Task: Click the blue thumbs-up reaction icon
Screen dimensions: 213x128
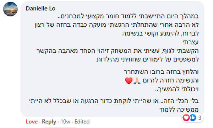Action: [193, 118]
